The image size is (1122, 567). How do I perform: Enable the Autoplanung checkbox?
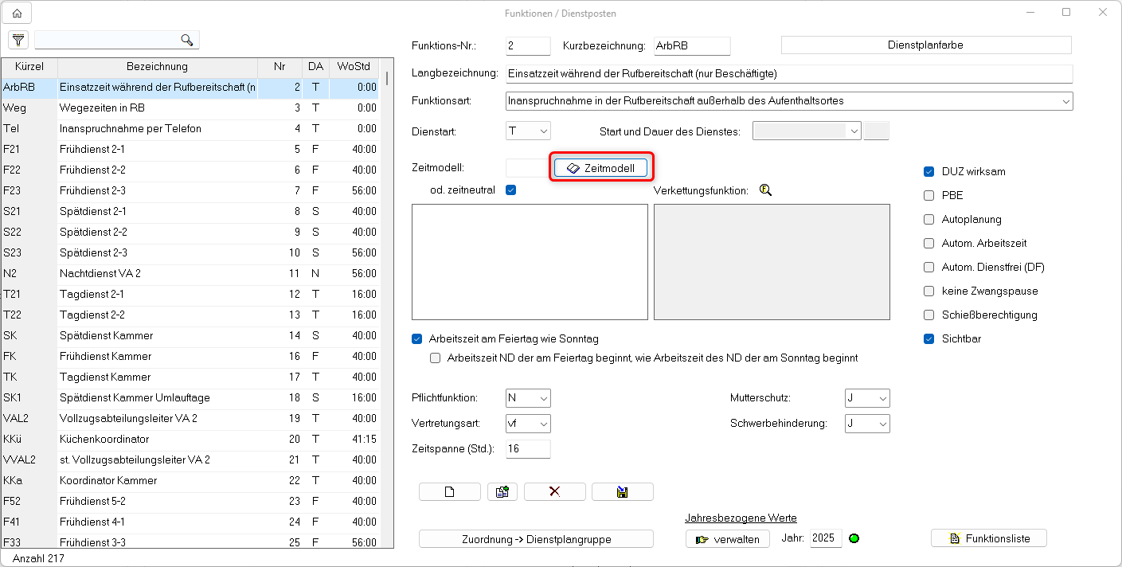point(928,220)
